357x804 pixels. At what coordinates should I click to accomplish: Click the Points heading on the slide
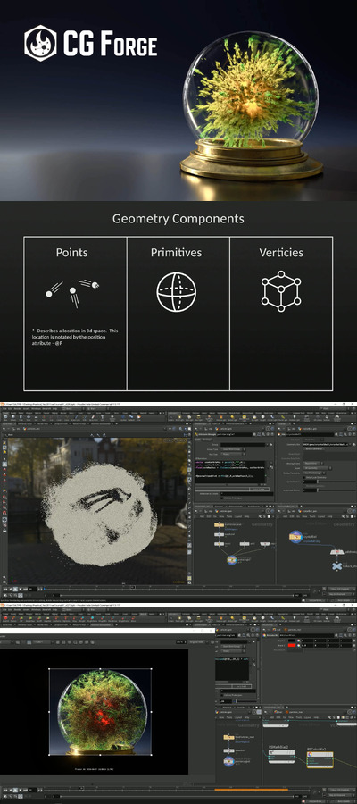71,252
